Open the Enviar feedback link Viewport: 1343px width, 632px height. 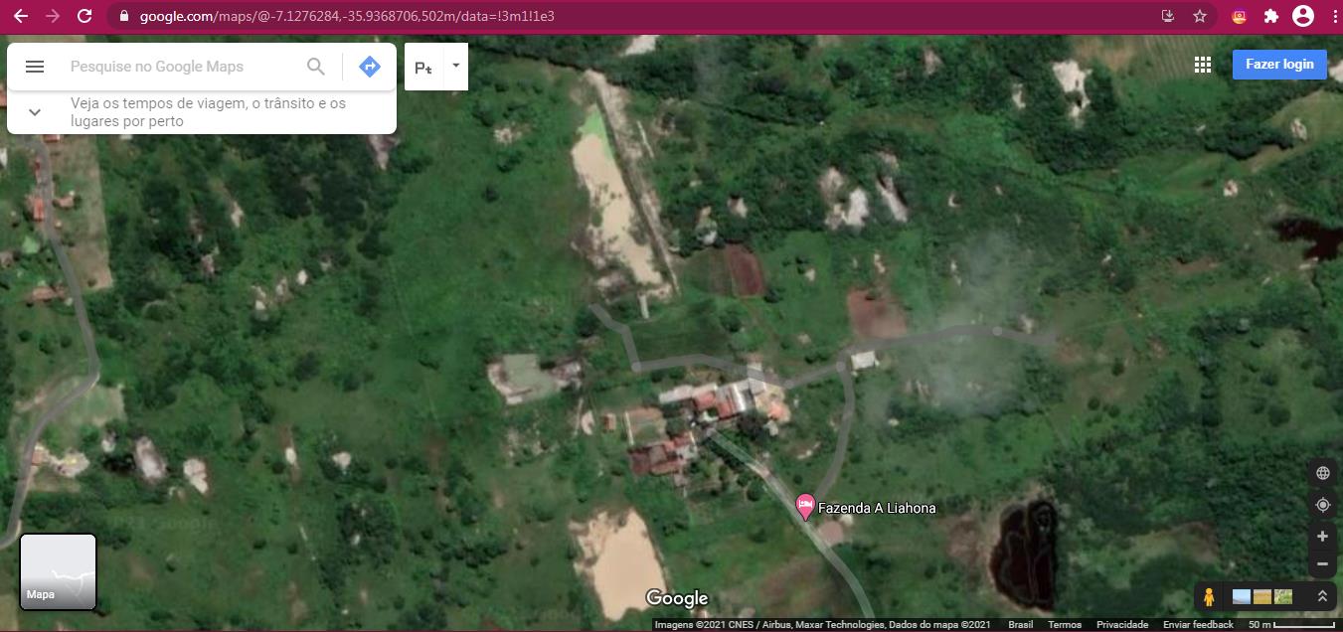click(x=1198, y=625)
